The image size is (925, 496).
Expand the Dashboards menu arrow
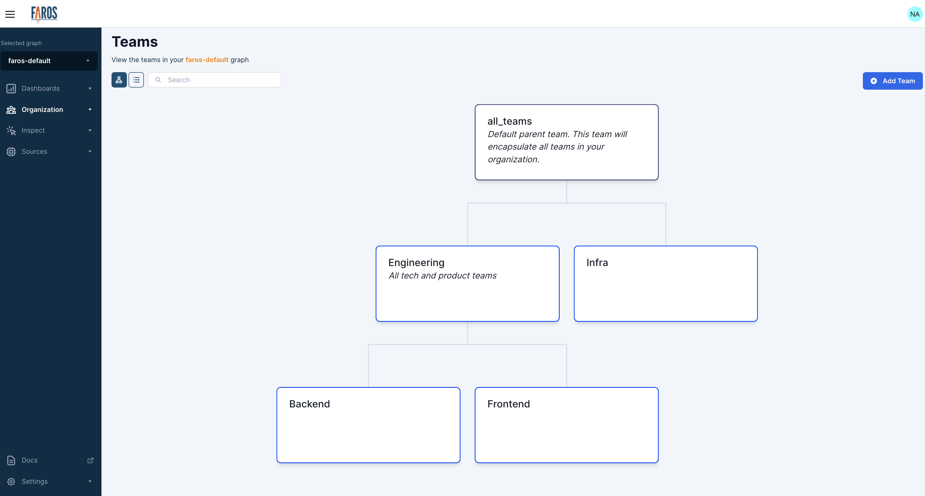pyautogui.click(x=90, y=89)
